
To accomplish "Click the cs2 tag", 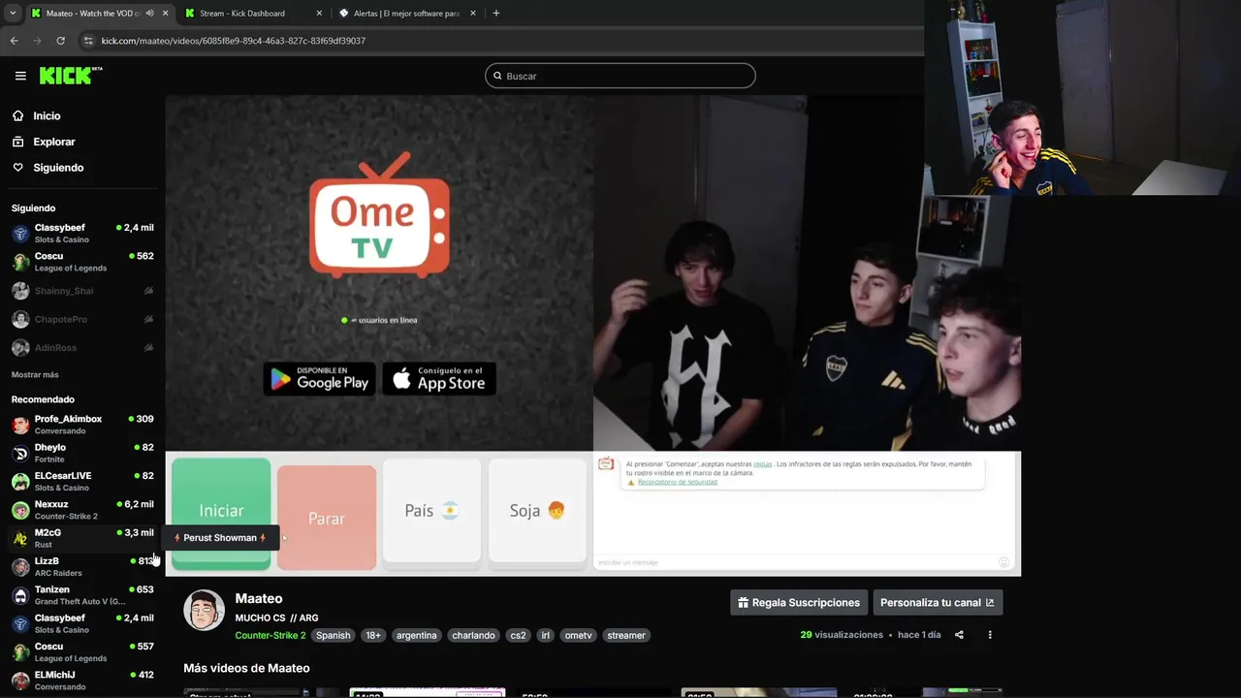I will tap(518, 635).
